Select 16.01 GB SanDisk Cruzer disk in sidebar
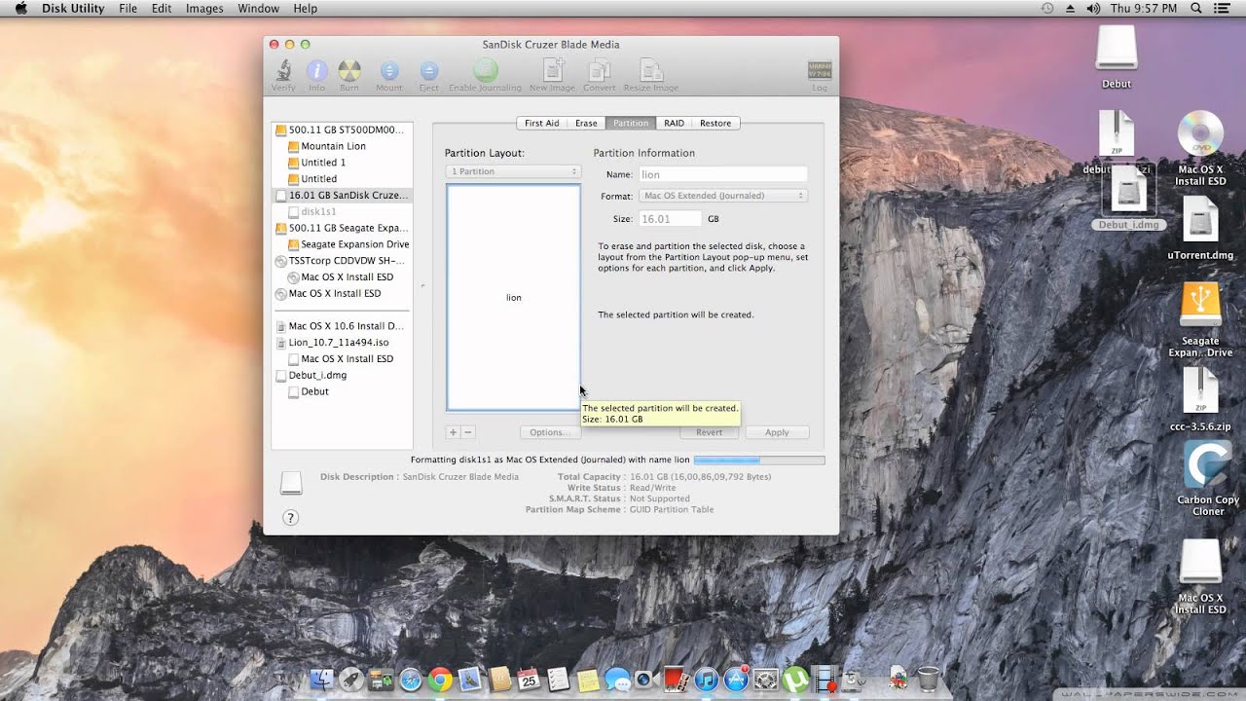This screenshot has height=701, width=1246. [x=342, y=195]
